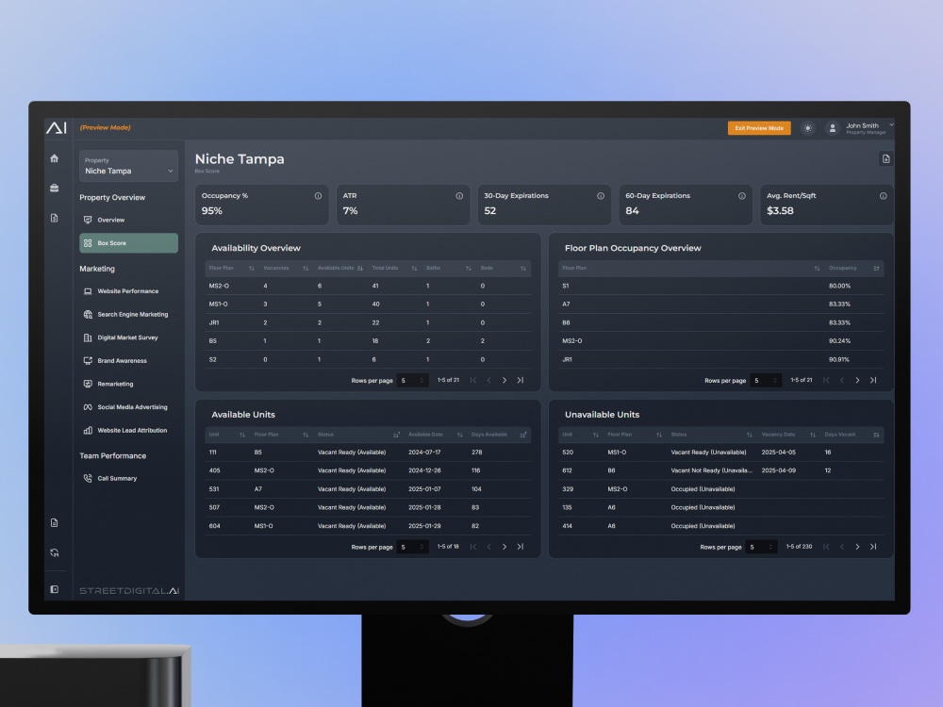Open rows per page dropdown in Unavailable Units
Screen dimensions: 943x707
coord(761,547)
